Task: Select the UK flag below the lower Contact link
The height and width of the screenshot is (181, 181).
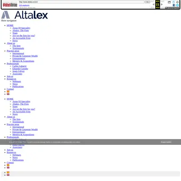Action: (x=8, y=168)
